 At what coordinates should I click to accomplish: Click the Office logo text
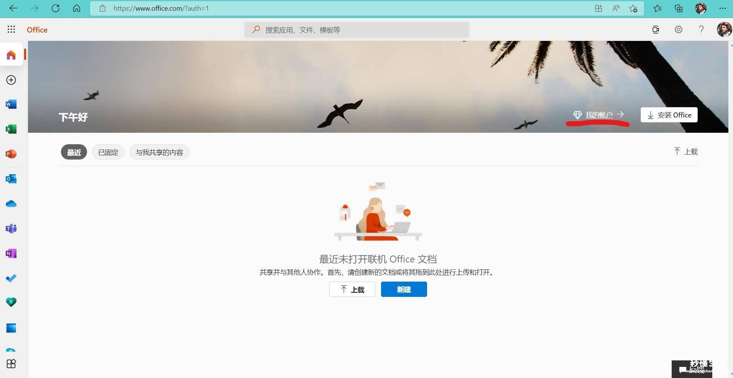click(37, 29)
